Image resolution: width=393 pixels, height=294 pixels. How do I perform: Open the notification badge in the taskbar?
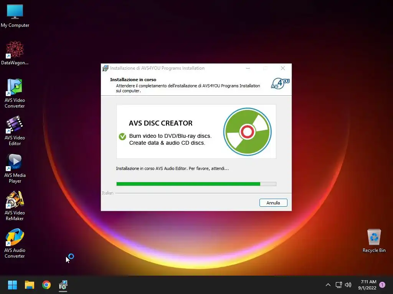[x=382, y=285]
